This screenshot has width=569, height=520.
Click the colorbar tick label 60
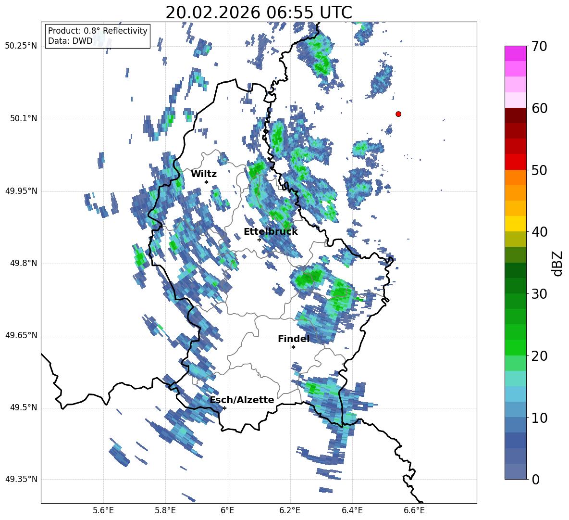[539, 108]
